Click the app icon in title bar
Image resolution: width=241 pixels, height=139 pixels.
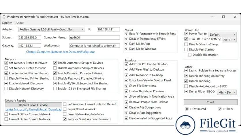4,17
